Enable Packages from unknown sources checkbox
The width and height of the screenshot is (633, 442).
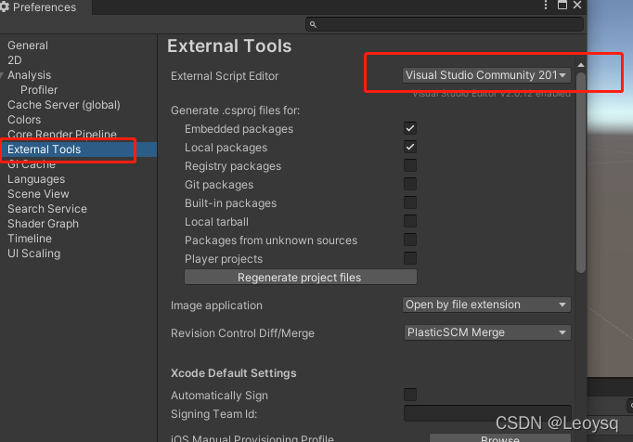pos(410,240)
